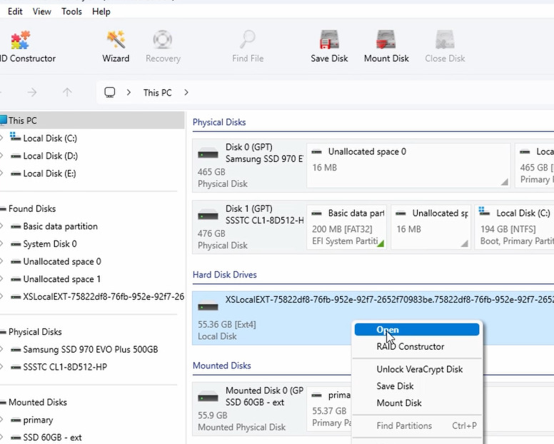This screenshot has height=444, width=554.
Task: Click the Mounted Disk 0 drive icon
Action: click(208, 398)
